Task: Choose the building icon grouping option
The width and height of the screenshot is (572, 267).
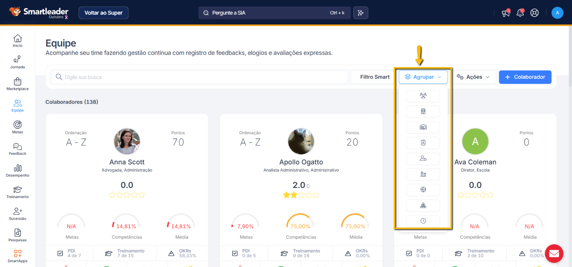Action: point(423,111)
